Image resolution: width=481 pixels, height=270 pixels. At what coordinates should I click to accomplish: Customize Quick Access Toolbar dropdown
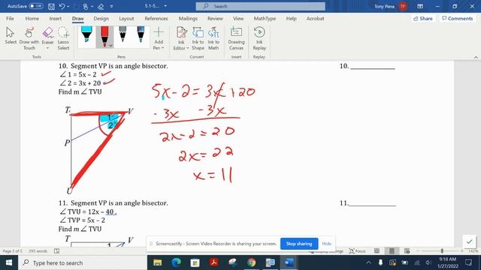tap(112, 6)
